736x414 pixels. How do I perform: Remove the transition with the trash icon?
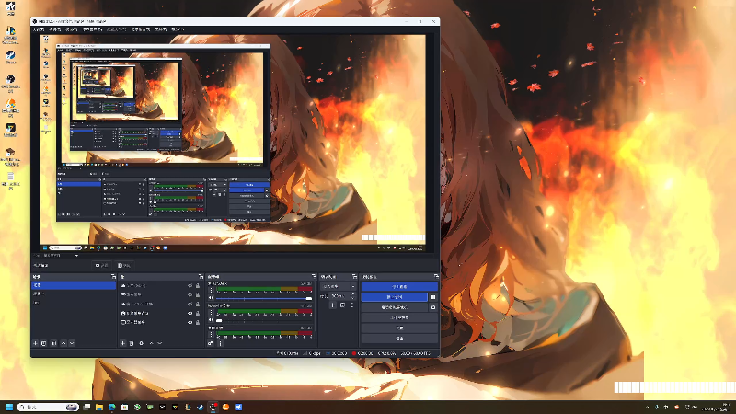[x=342, y=305]
